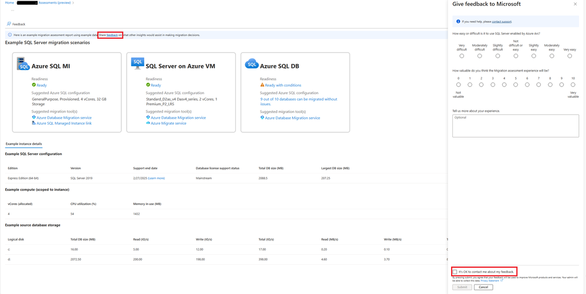Select the Slightly easy radio option
586x294 pixels.
pos(534,56)
